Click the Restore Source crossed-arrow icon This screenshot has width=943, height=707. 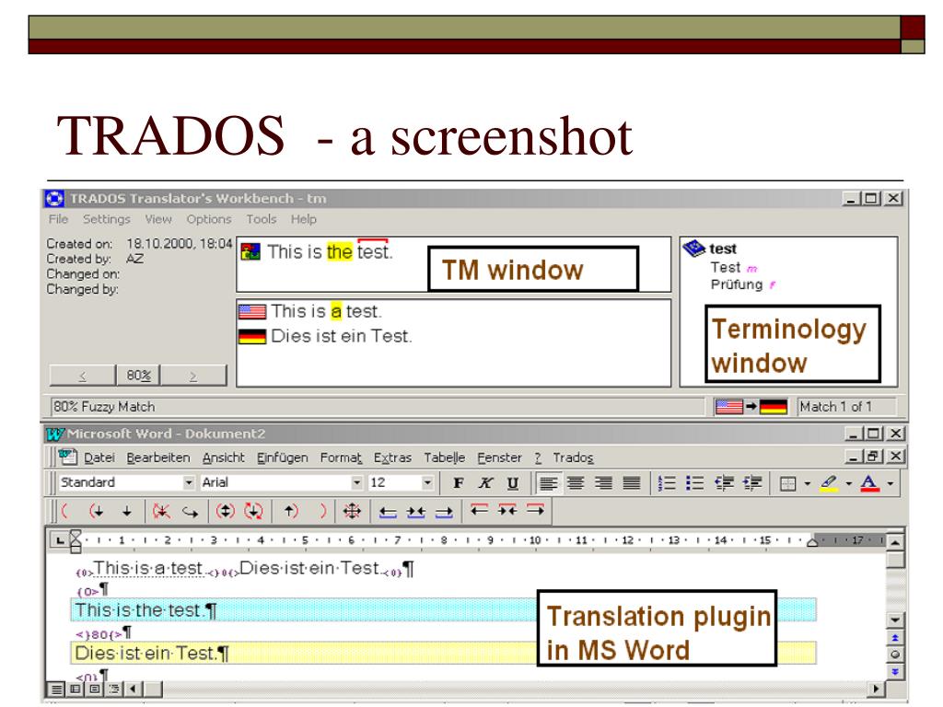click(161, 512)
